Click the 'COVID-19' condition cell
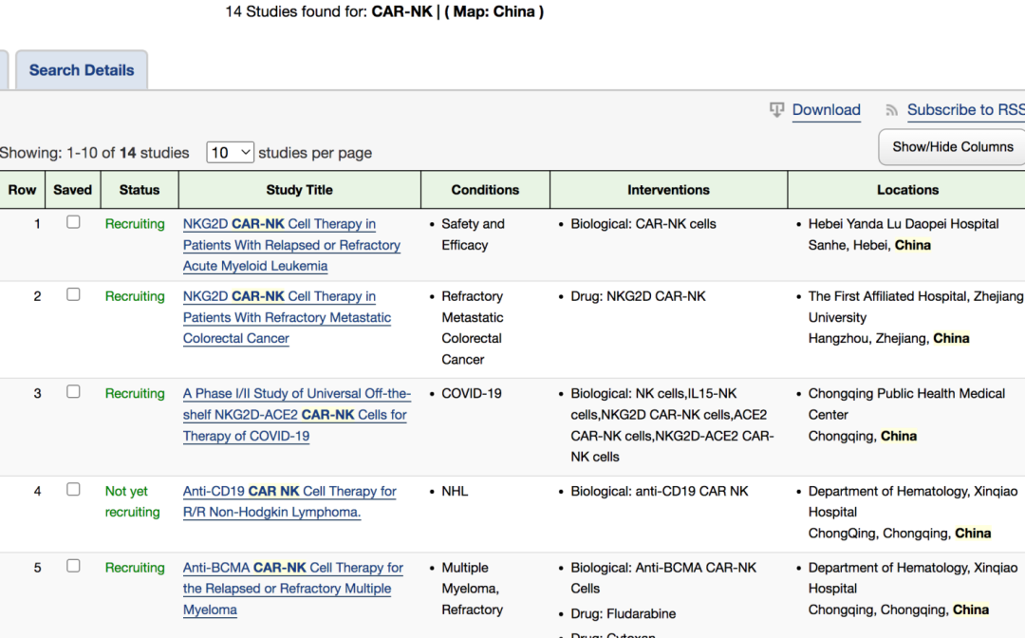The width and height of the screenshot is (1025, 638). point(472,393)
